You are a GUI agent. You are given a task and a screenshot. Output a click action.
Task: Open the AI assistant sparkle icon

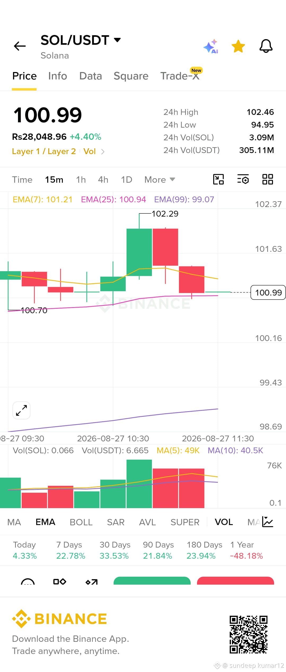click(x=211, y=46)
